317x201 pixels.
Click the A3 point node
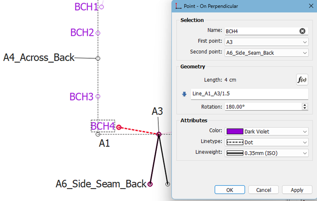(158, 134)
